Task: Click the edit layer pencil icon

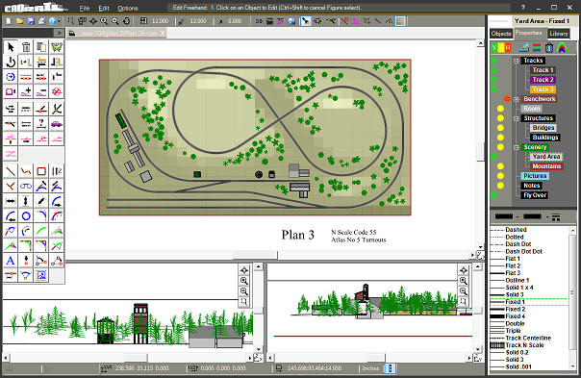Action: 524,47
